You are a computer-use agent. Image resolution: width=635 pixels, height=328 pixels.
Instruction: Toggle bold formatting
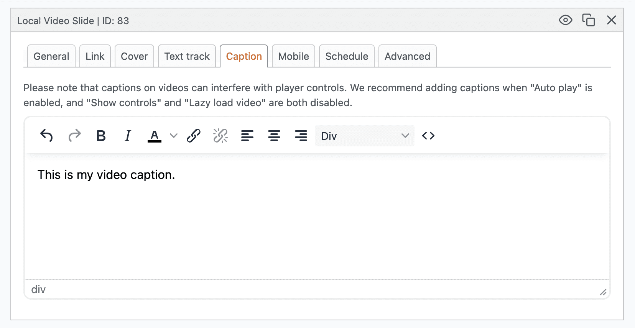tap(101, 136)
